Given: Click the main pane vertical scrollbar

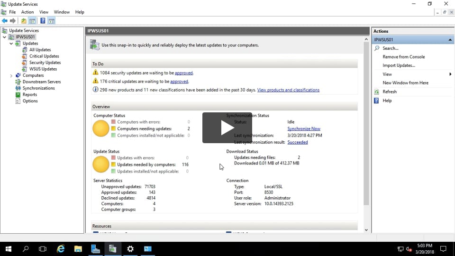Looking at the screenshot, I should point(366,142).
